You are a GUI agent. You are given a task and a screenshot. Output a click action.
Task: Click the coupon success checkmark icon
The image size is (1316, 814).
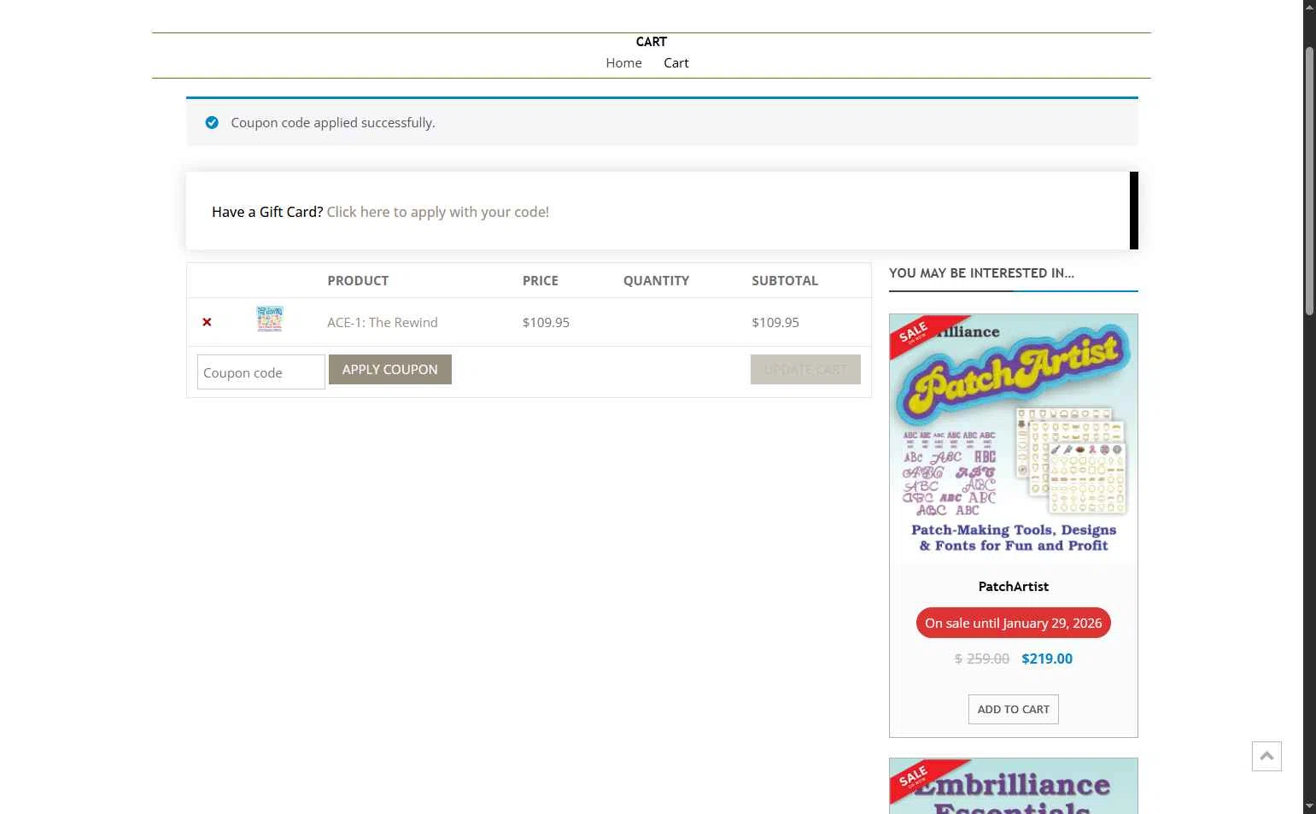point(212,123)
